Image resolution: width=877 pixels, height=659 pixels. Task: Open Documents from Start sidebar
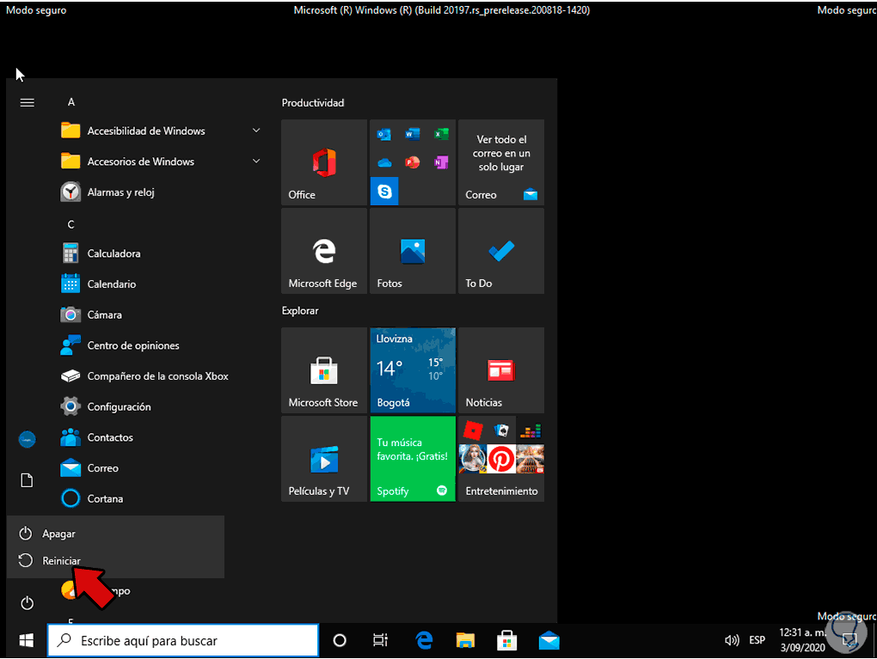(x=27, y=480)
